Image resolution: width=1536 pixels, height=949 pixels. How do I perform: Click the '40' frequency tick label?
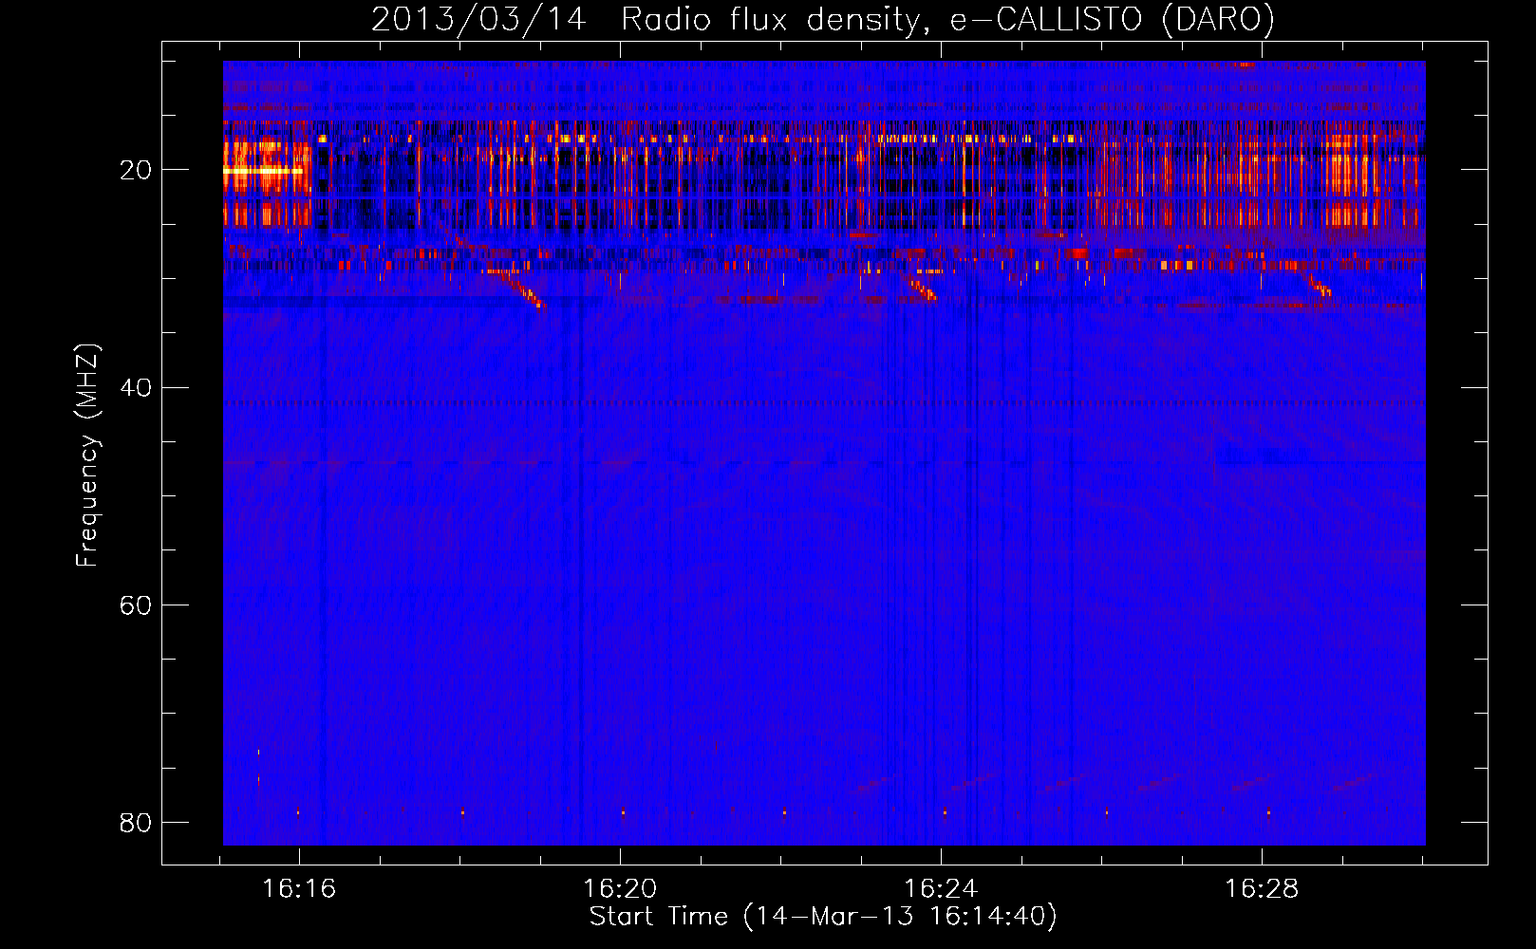coord(136,387)
